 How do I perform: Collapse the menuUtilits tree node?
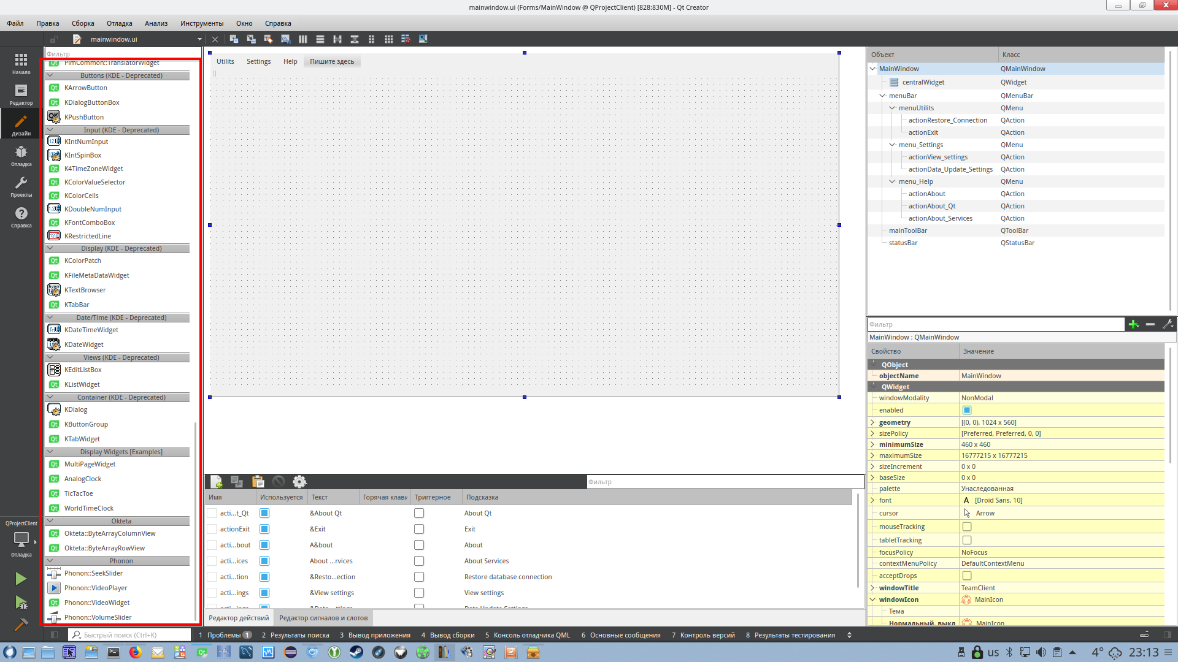[x=892, y=108]
